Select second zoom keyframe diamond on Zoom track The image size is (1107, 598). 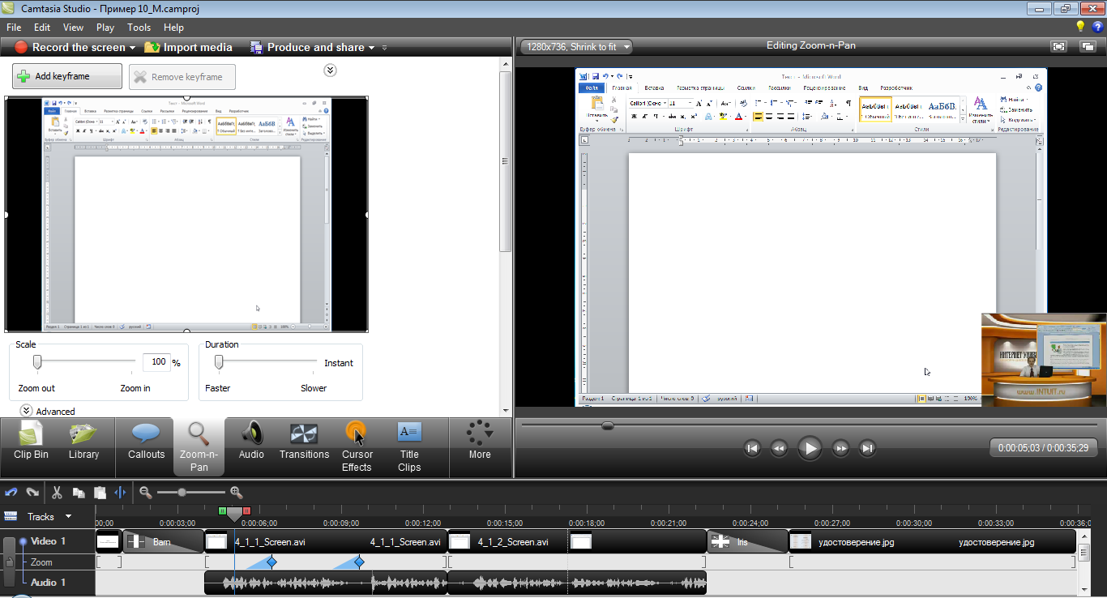[x=359, y=562]
